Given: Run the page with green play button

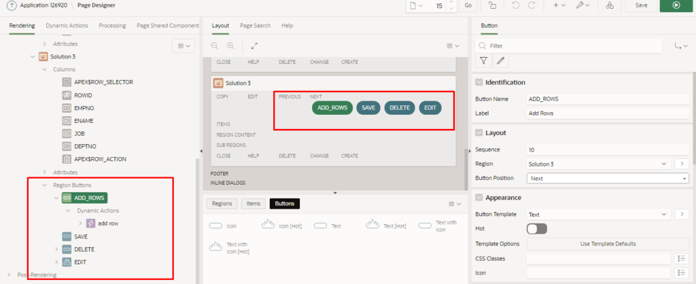Looking at the screenshot, I should 675,5.
